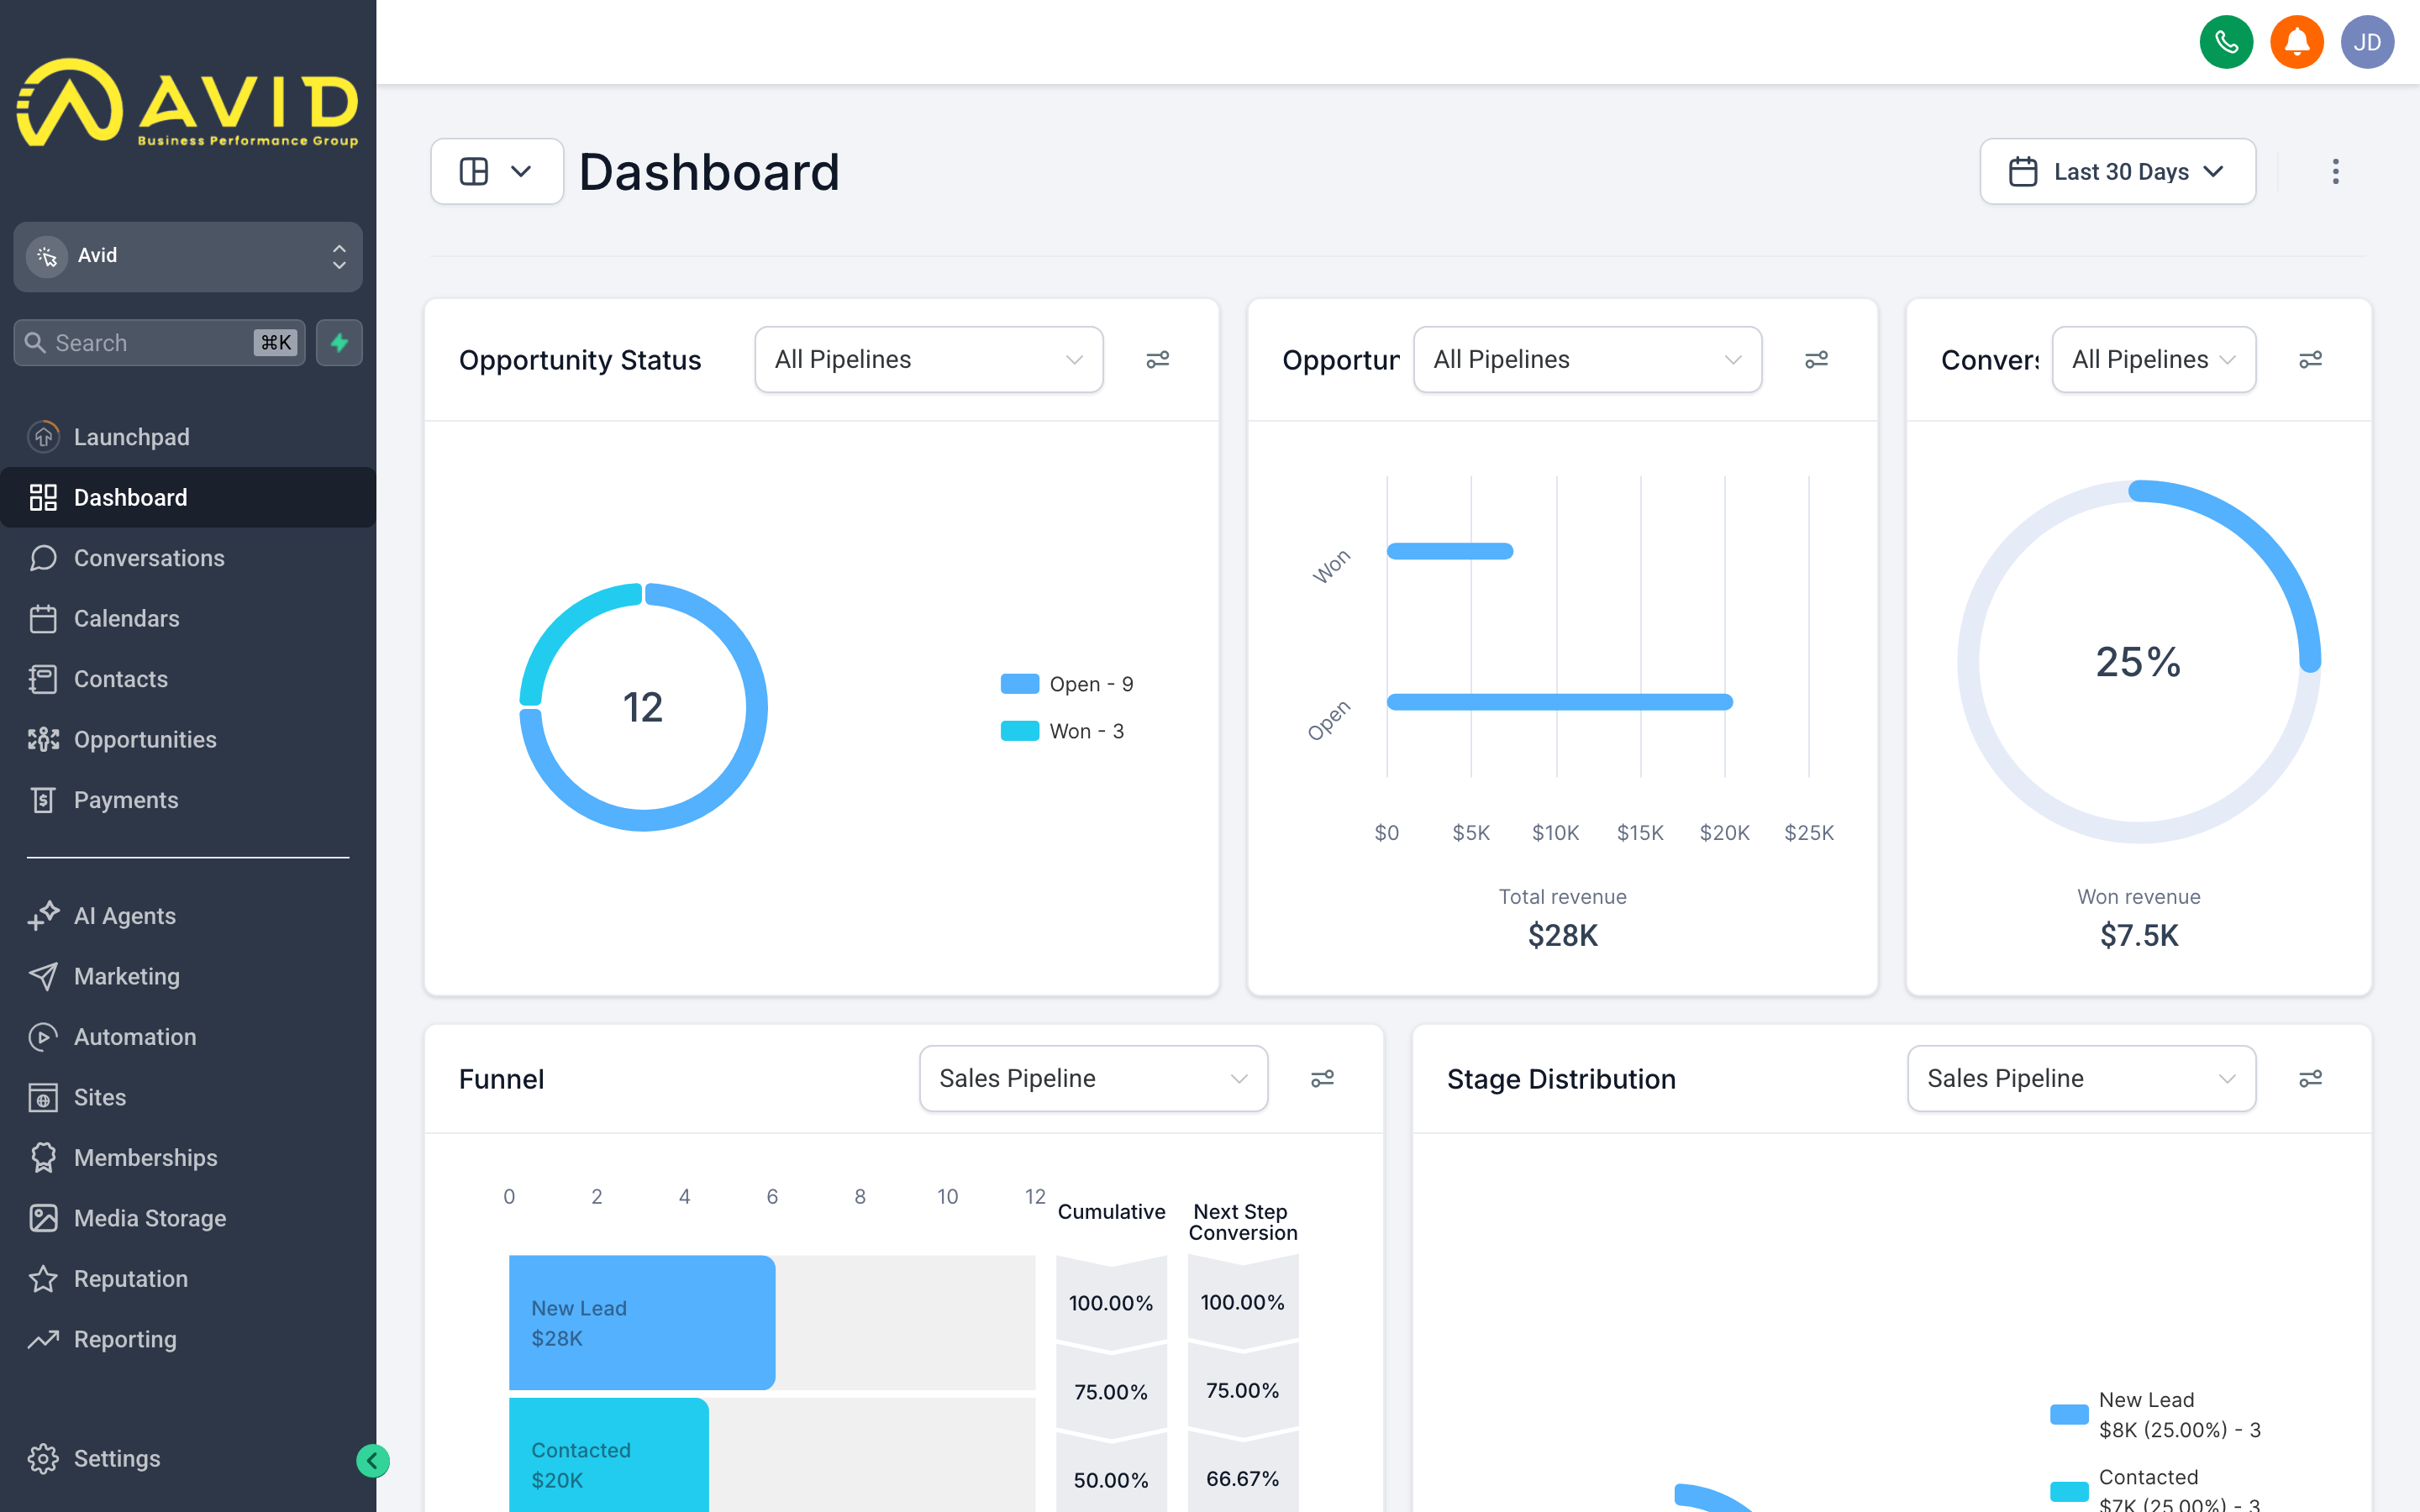
Task: Click the Settings gear icon
Action: (43, 1459)
